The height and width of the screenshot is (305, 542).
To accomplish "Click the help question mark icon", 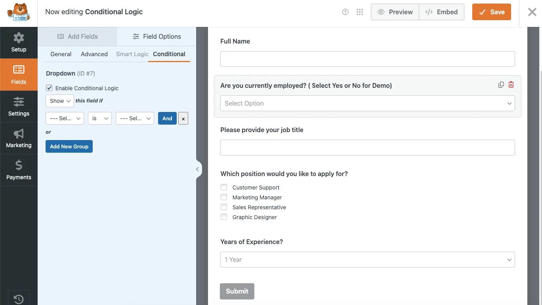I will click(345, 12).
